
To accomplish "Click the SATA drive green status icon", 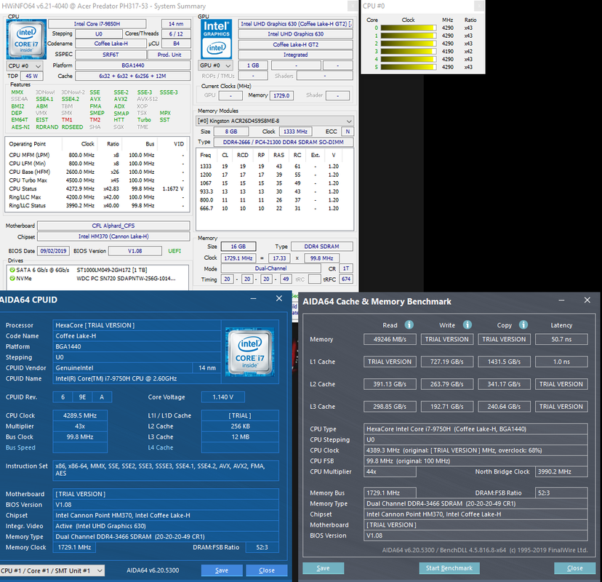I will (12, 270).
